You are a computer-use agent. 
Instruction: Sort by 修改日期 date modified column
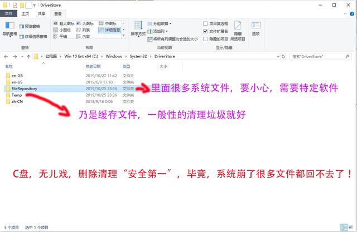coord(102,67)
